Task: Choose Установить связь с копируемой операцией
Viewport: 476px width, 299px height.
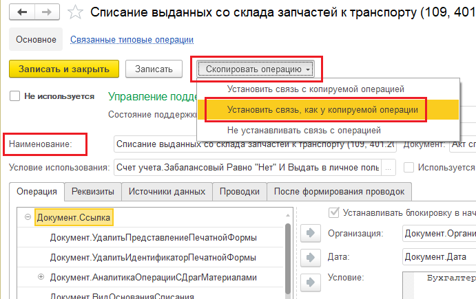Action: [315, 89]
